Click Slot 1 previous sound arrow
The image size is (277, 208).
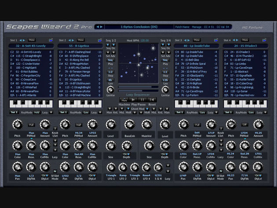pyautogui.click(x=21, y=40)
